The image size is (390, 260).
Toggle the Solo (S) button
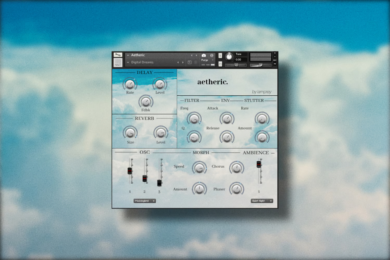tap(220, 56)
